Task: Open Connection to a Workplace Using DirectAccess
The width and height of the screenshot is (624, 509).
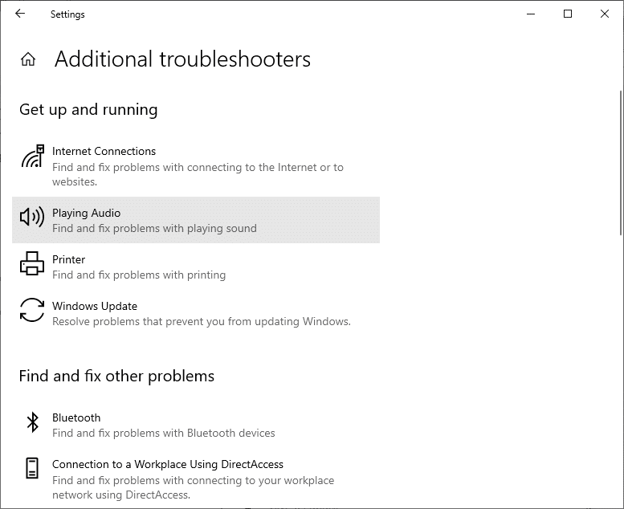Action: [x=168, y=464]
